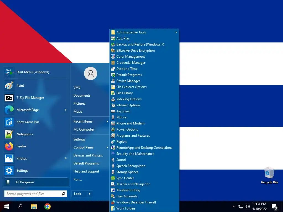Click the Lock button
This screenshot has height=212, width=283.
[x=79, y=194]
